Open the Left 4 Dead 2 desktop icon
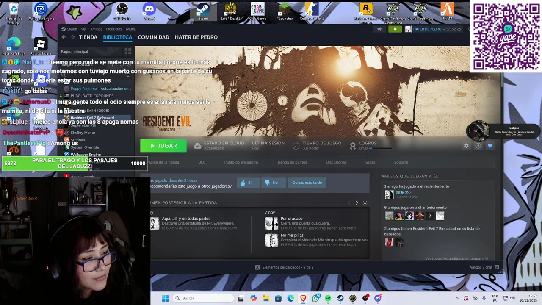The width and height of the screenshot is (542, 305). pyautogui.click(x=230, y=11)
